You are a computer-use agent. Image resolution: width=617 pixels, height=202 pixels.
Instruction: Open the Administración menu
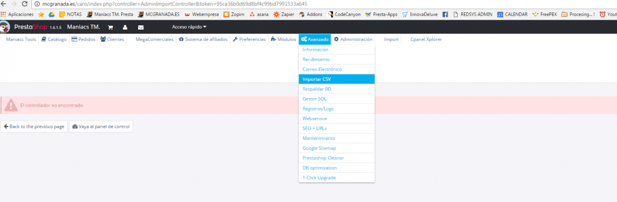(x=353, y=39)
